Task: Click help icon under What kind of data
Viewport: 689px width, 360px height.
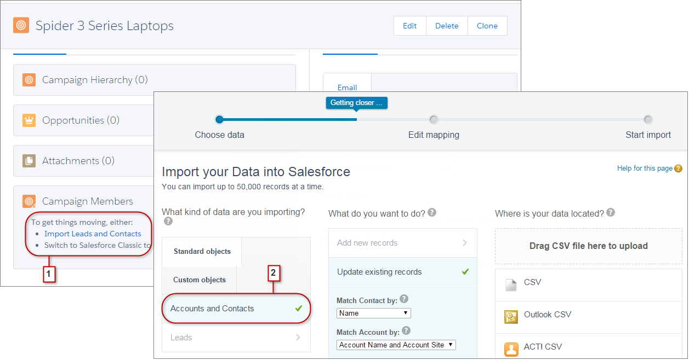Action: tap(168, 221)
